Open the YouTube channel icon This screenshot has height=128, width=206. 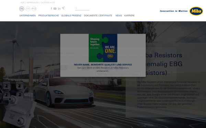click(55, 9)
